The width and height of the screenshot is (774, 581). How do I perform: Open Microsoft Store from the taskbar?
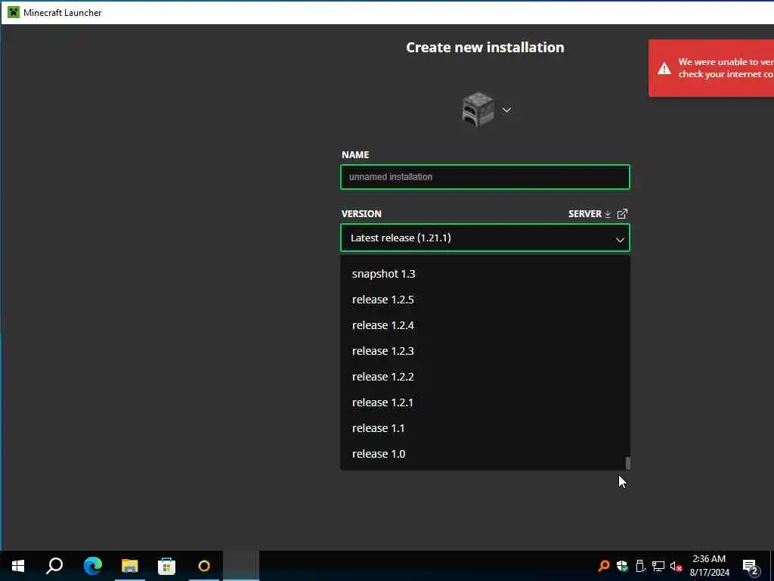point(167,566)
